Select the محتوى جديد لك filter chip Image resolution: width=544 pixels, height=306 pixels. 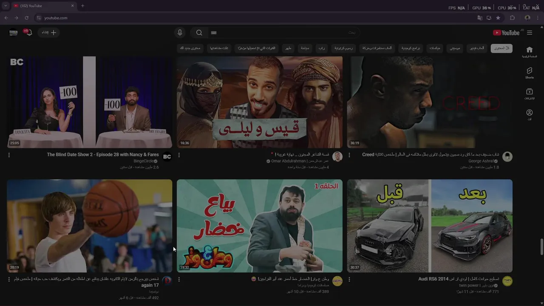pos(190,48)
